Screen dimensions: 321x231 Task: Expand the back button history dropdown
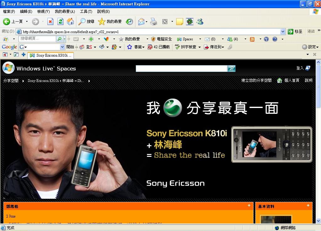click(x=27, y=21)
